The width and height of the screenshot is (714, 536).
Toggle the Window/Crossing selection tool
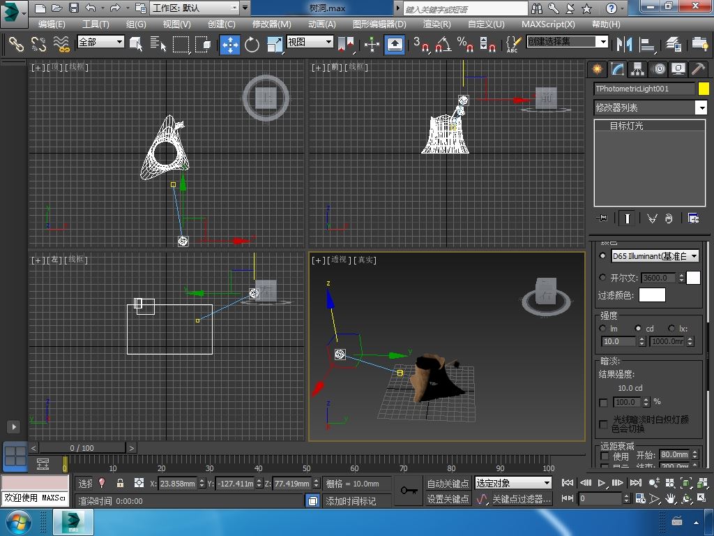(x=203, y=44)
